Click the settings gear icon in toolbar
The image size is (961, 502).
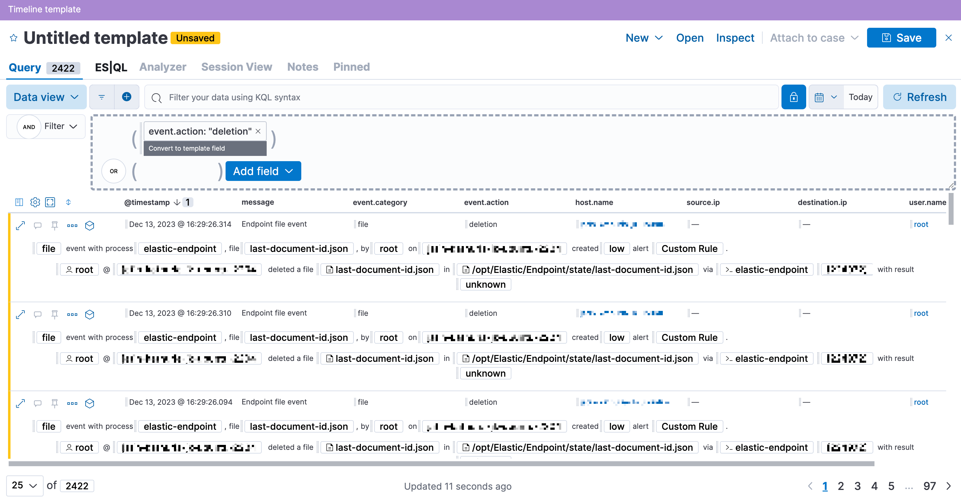(34, 202)
